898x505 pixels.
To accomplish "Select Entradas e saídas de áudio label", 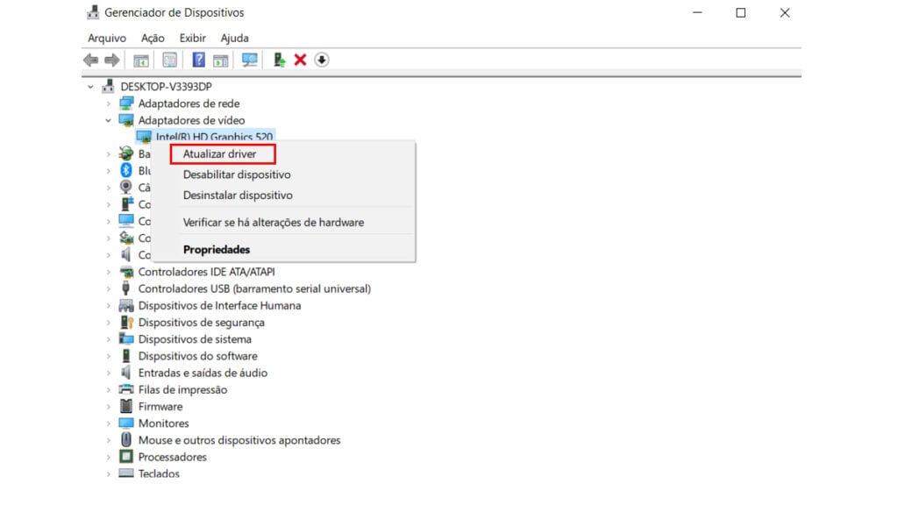I will tap(203, 373).
